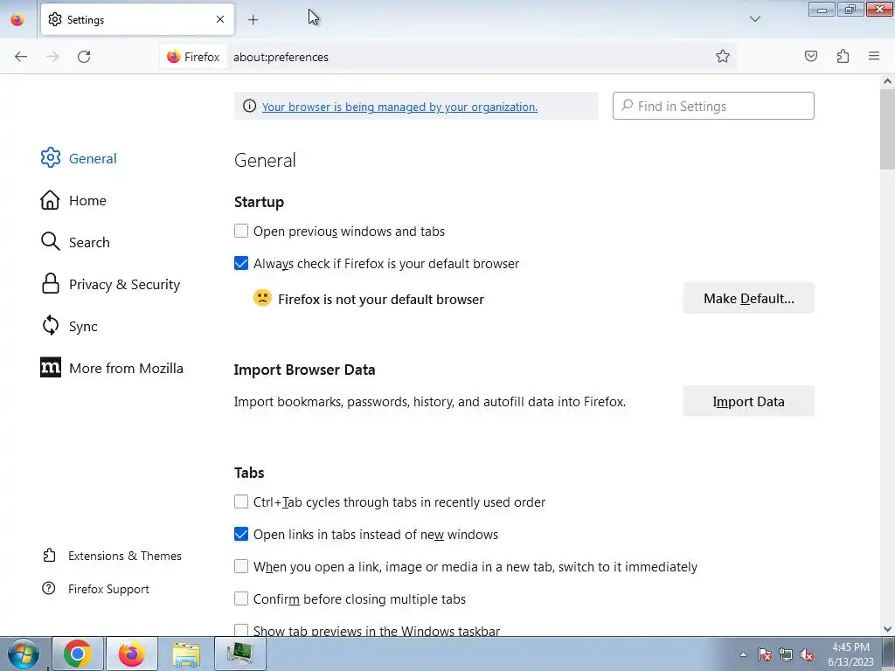Screen dimensions: 895x671
Task: Click the muted volume tray icon
Action: coord(807,654)
